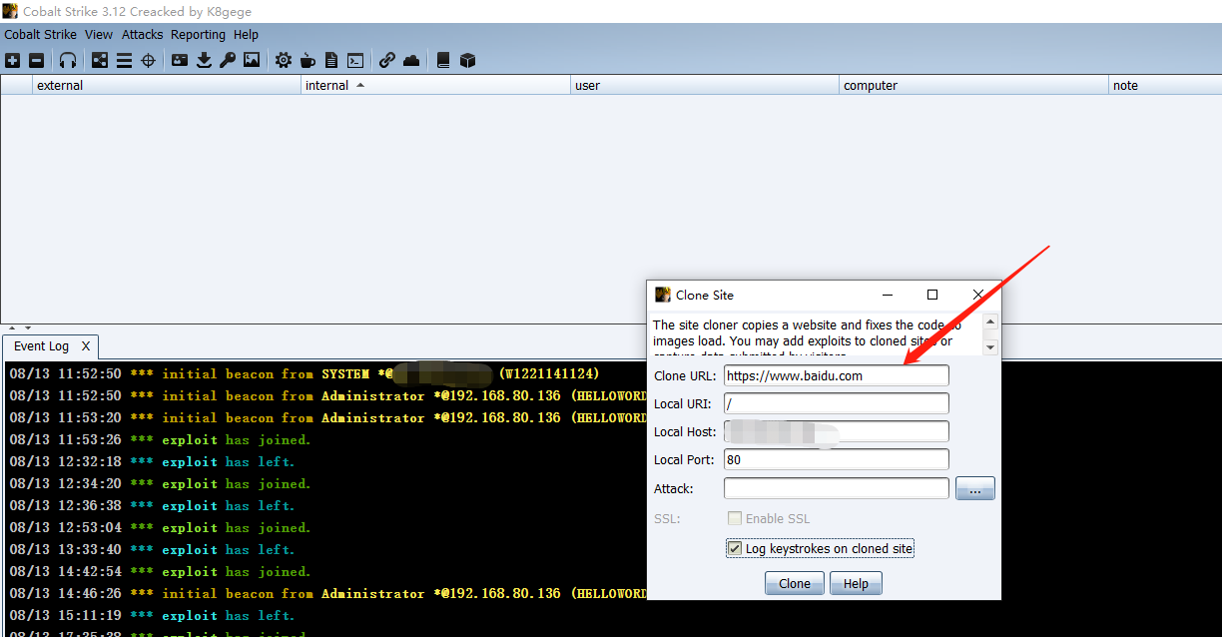Click the up collapse arrow on the pane divider
The image size is (1222, 637).
[x=13, y=327]
